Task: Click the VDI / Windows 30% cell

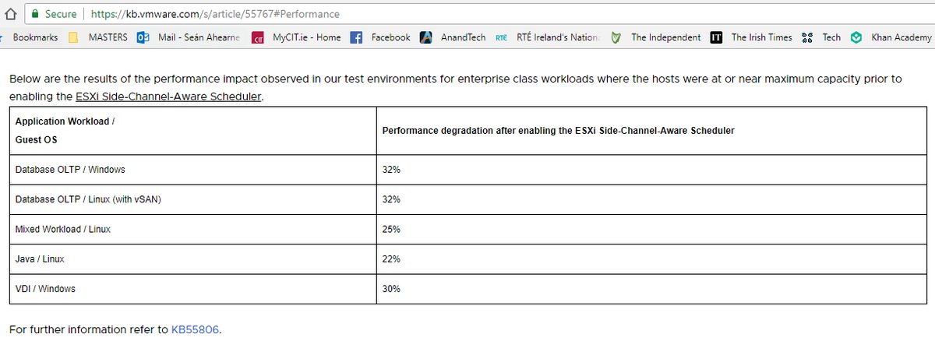Action: pyautogui.click(x=651, y=289)
